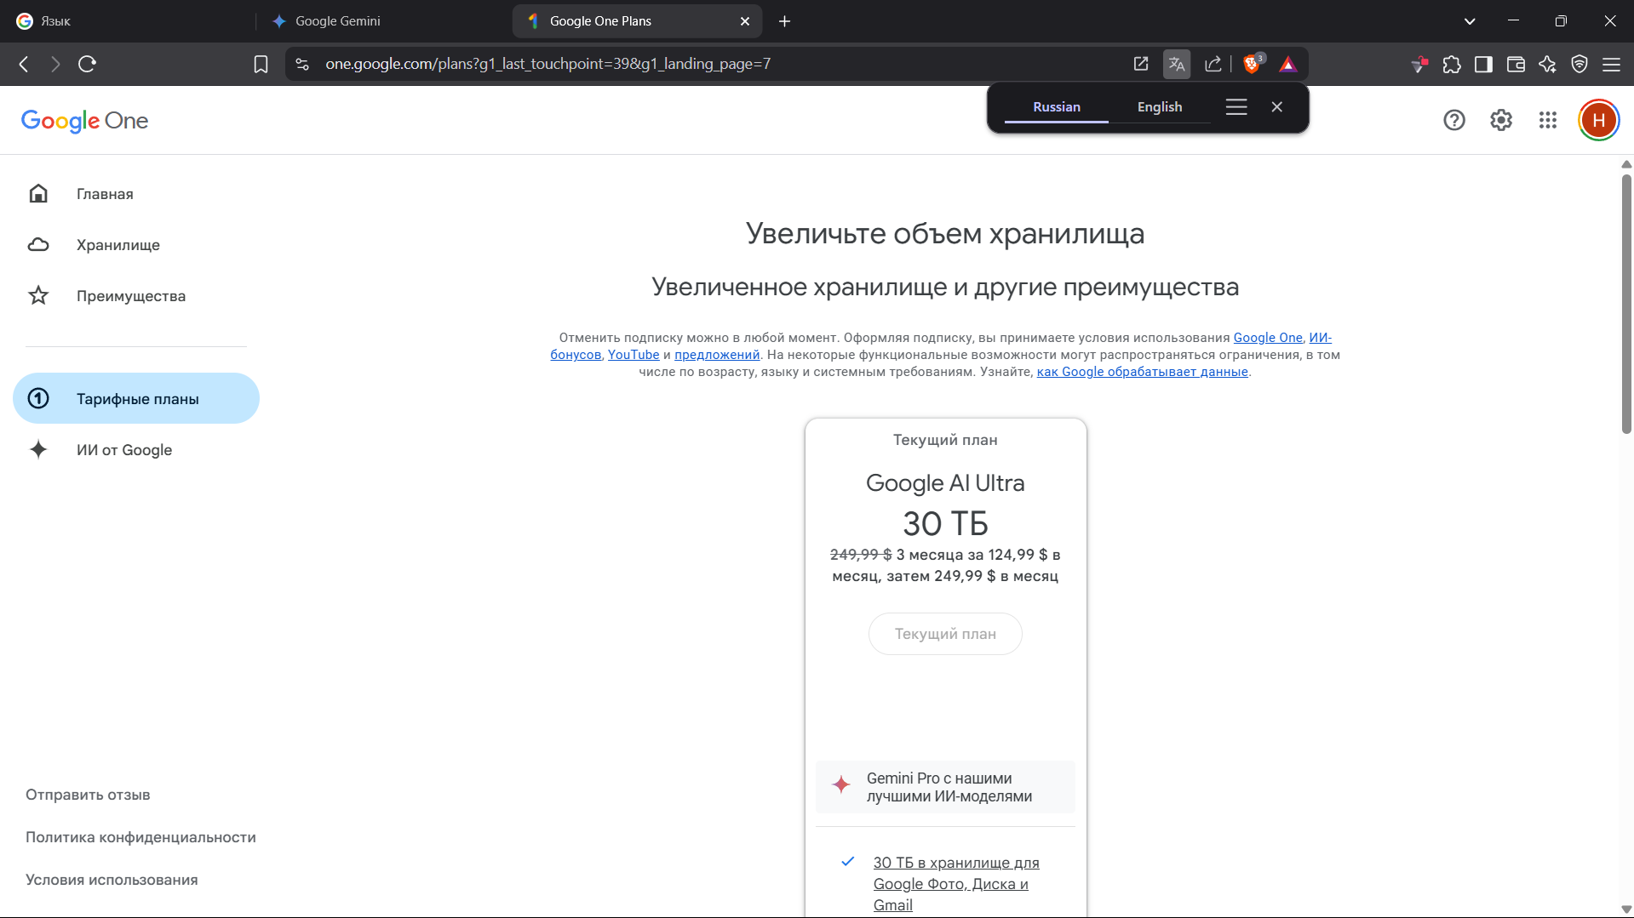Select Тарифные планы in the sidebar
Viewport: 1634px width, 918px height.
coord(136,398)
